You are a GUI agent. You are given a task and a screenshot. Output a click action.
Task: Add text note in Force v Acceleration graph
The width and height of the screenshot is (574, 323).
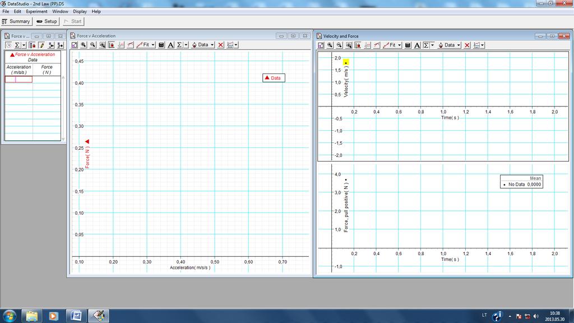pyautogui.click(x=170, y=45)
